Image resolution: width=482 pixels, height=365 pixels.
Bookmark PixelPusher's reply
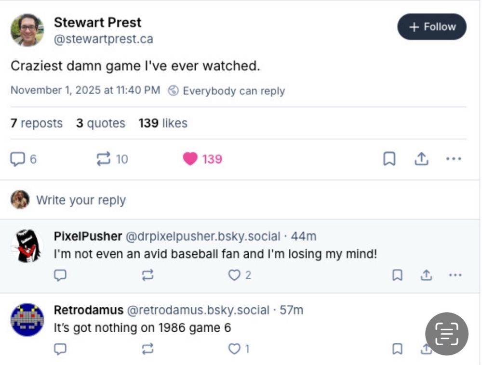click(397, 275)
